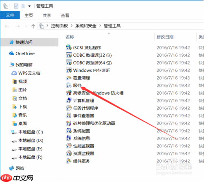Select 图片 in the navigation pane
This screenshot has width=204, height=182.
click(x=22, y=90)
